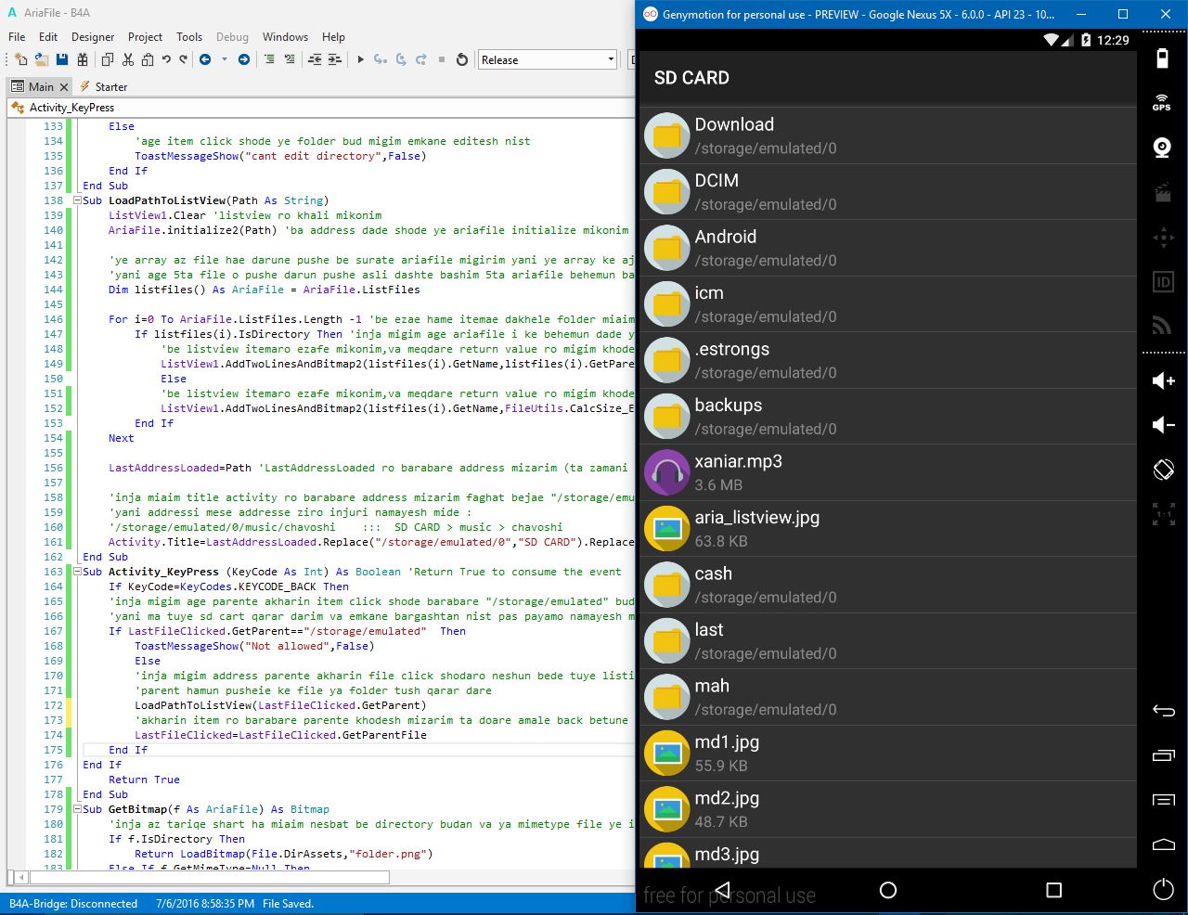The image size is (1188, 915).
Task: Stop the running app via the stop icon
Action: click(442, 58)
